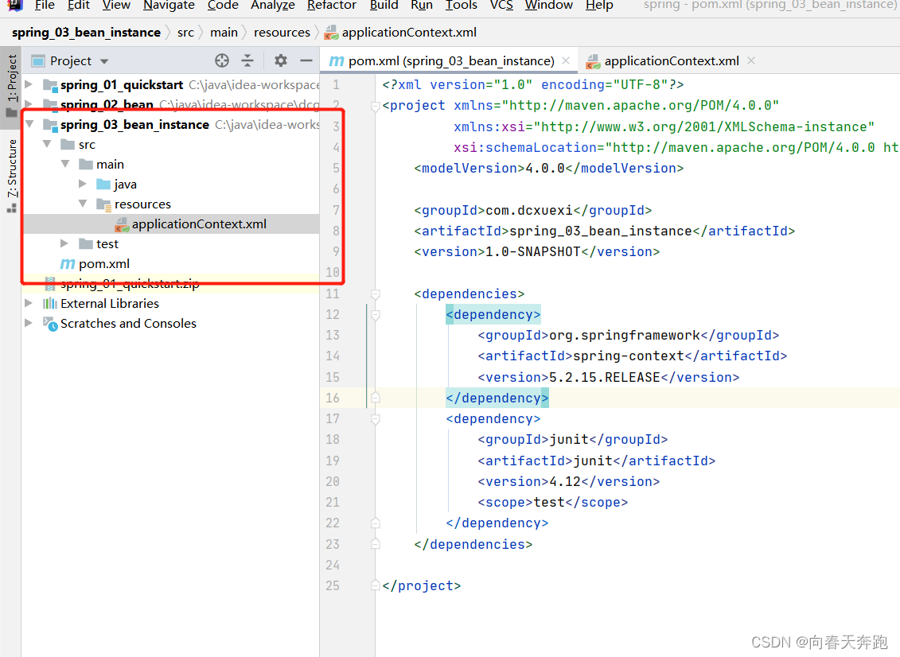Select spring_01_quickstart.zip file
The width and height of the screenshot is (900, 657).
[130, 283]
